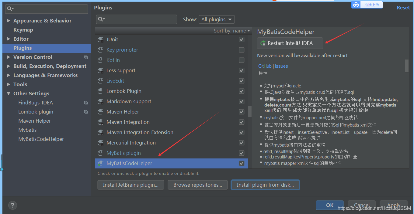Viewport: 414px width, 214px height.
Task: Expand the Editor settings section
Action: coord(9,39)
